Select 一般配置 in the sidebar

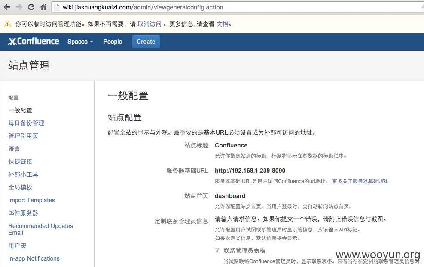(20, 110)
